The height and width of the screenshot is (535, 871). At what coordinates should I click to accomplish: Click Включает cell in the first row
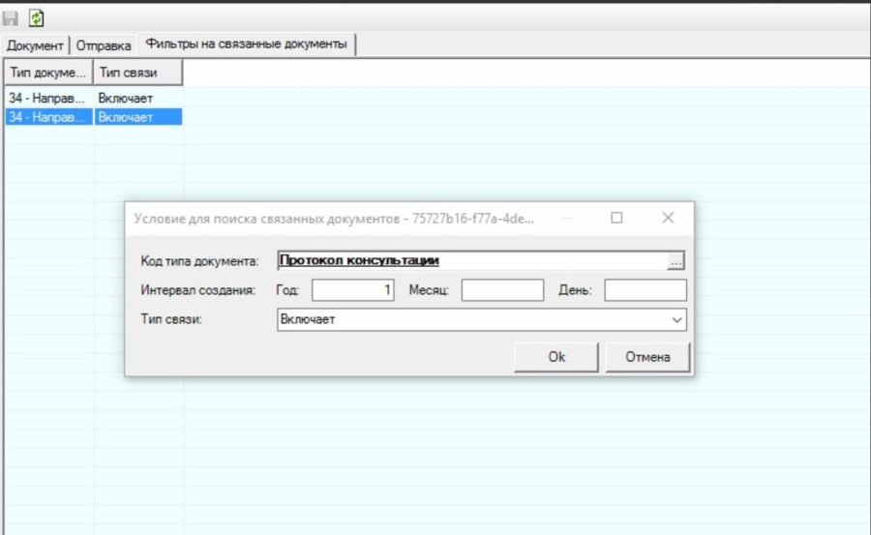[137, 99]
